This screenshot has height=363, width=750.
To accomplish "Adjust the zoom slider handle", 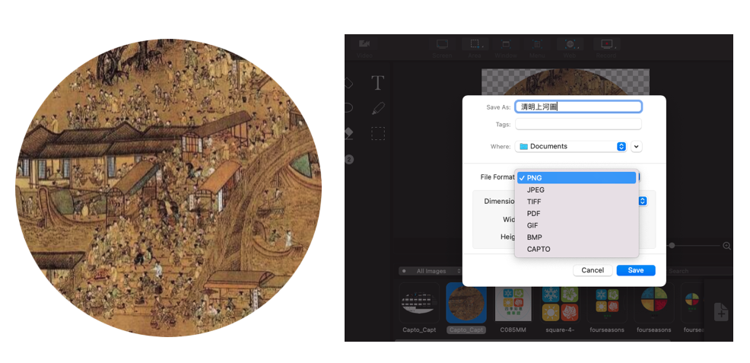I will coord(672,245).
